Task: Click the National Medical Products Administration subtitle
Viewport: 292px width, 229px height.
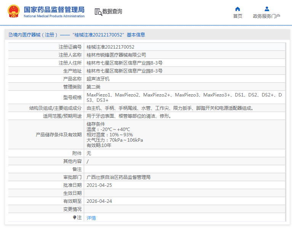Action: tap(54, 16)
